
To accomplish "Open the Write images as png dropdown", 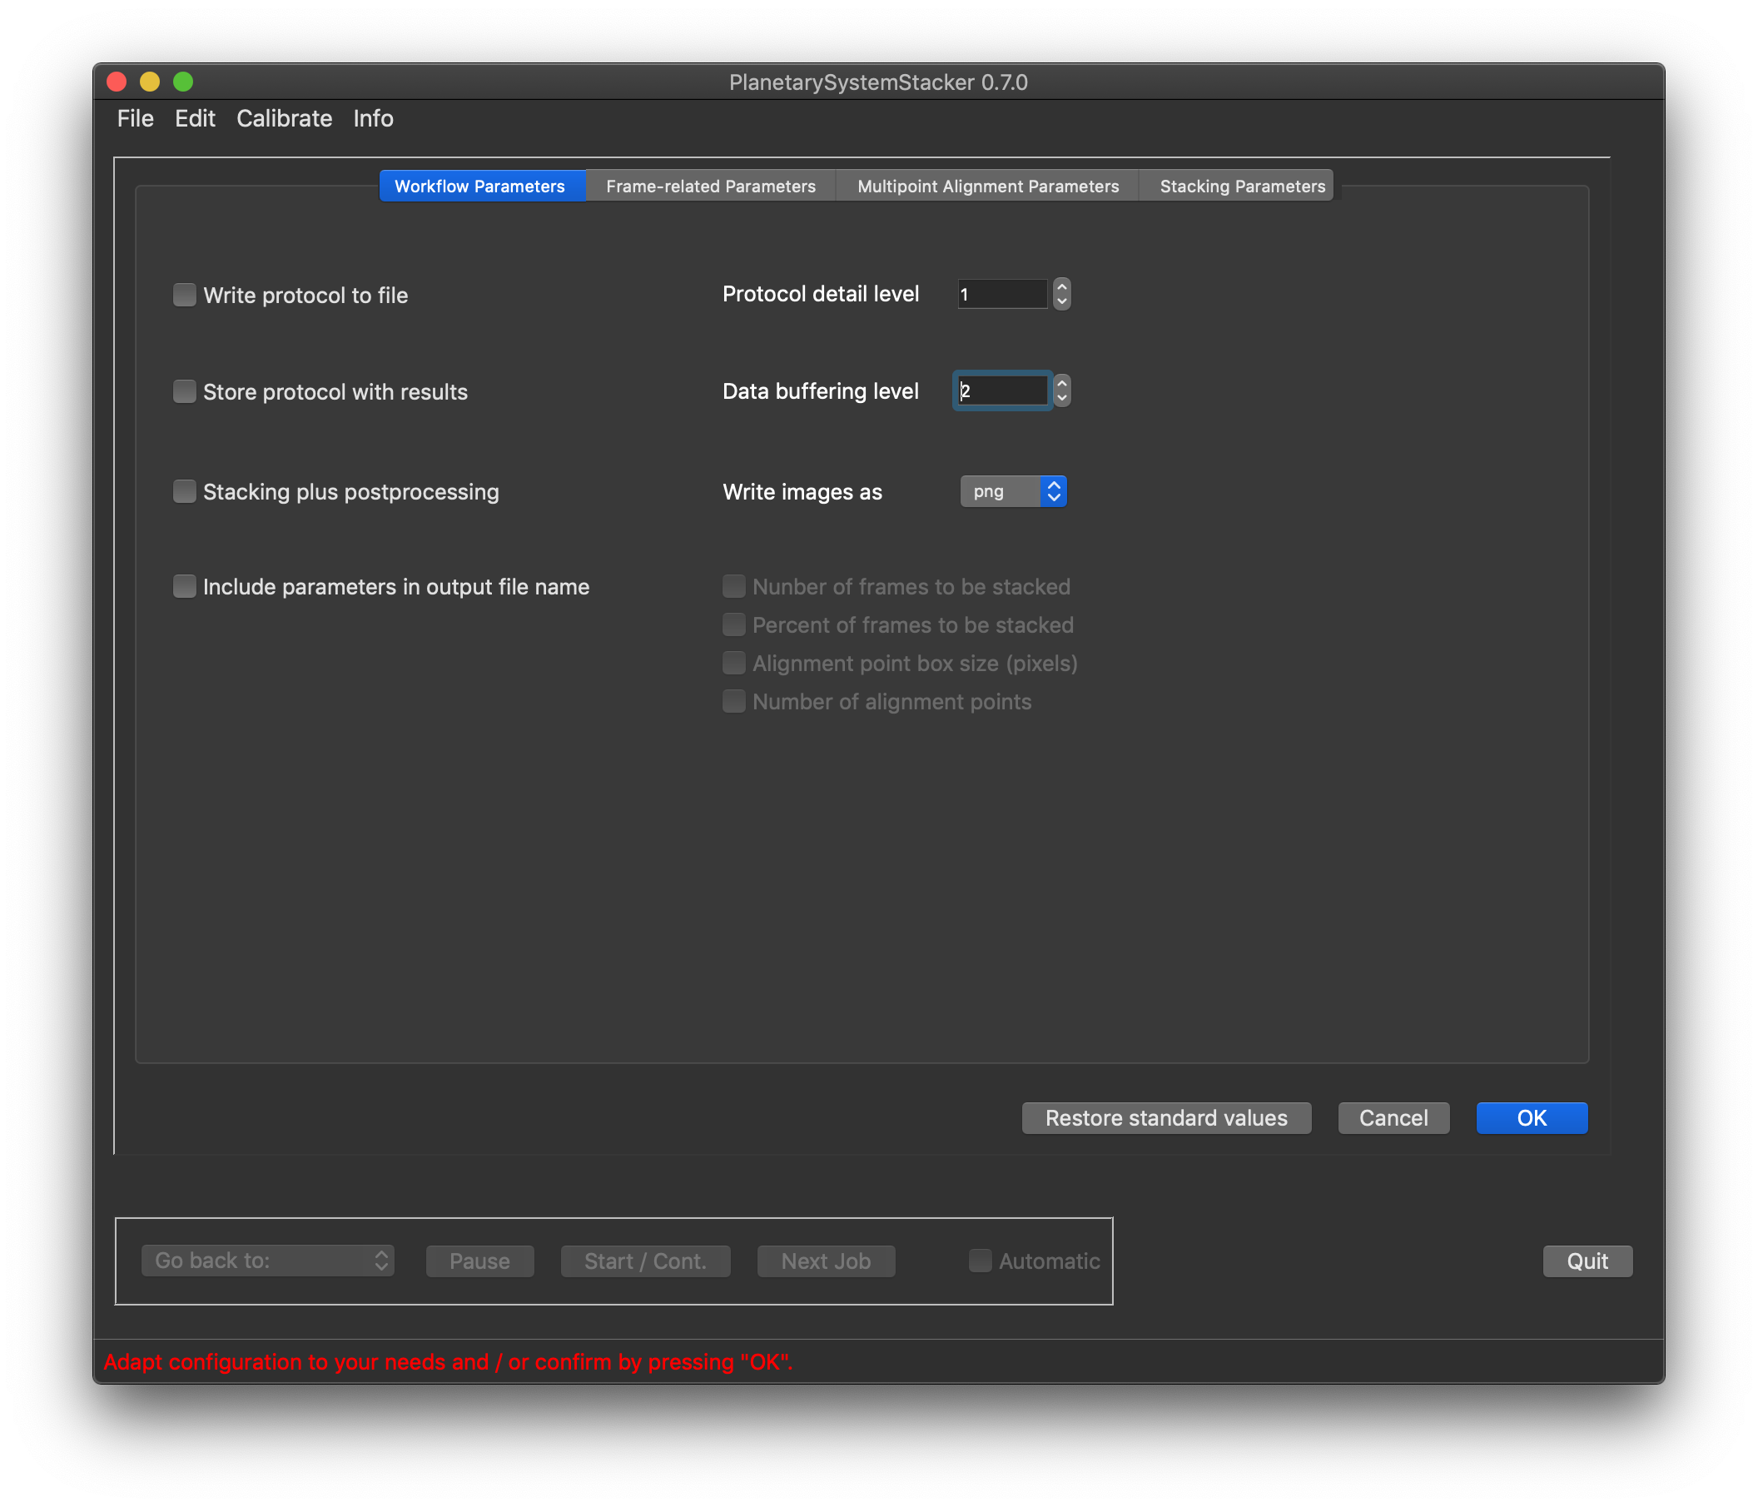I will coord(1012,491).
